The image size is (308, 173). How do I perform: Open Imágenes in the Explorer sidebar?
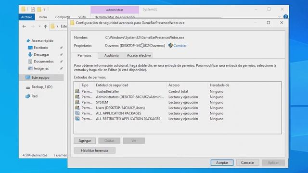(x=41, y=68)
